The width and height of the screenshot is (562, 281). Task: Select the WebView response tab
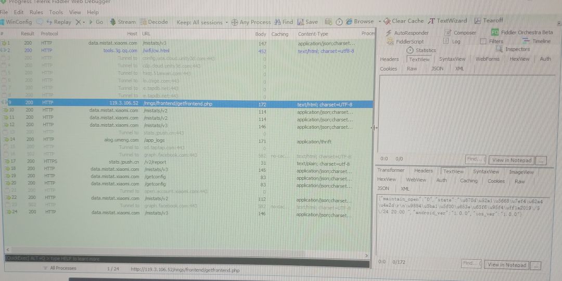point(416,180)
